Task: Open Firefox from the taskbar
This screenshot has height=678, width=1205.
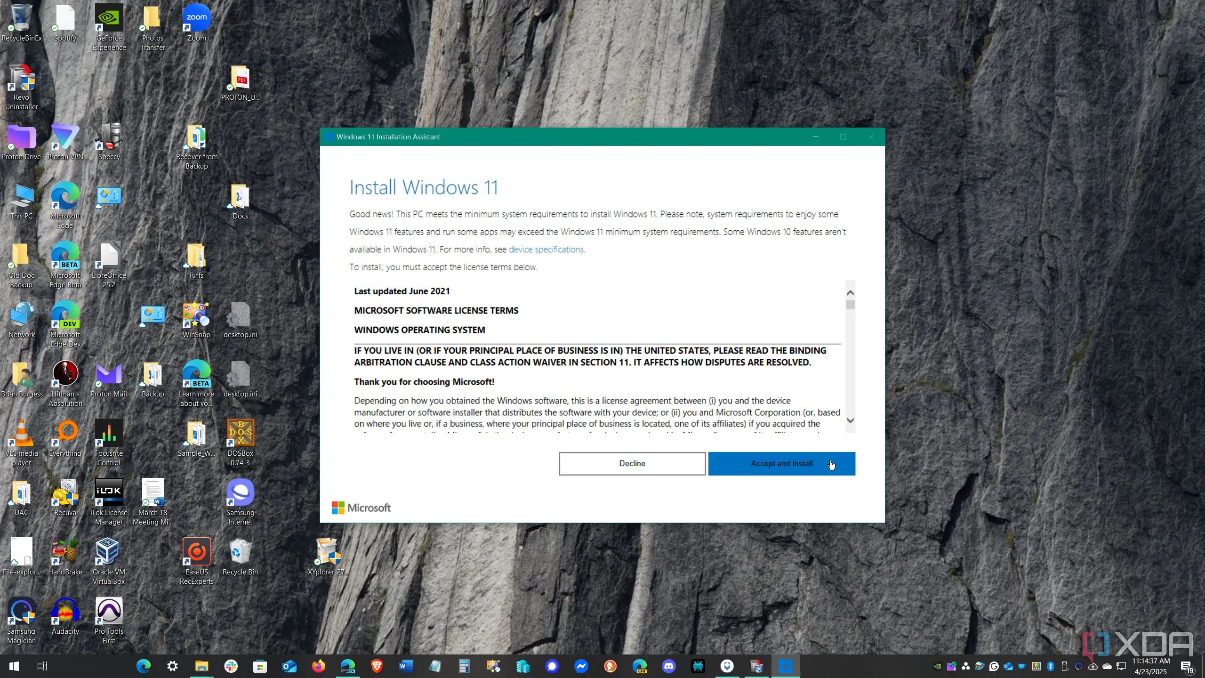Action: [x=318, y=666]
